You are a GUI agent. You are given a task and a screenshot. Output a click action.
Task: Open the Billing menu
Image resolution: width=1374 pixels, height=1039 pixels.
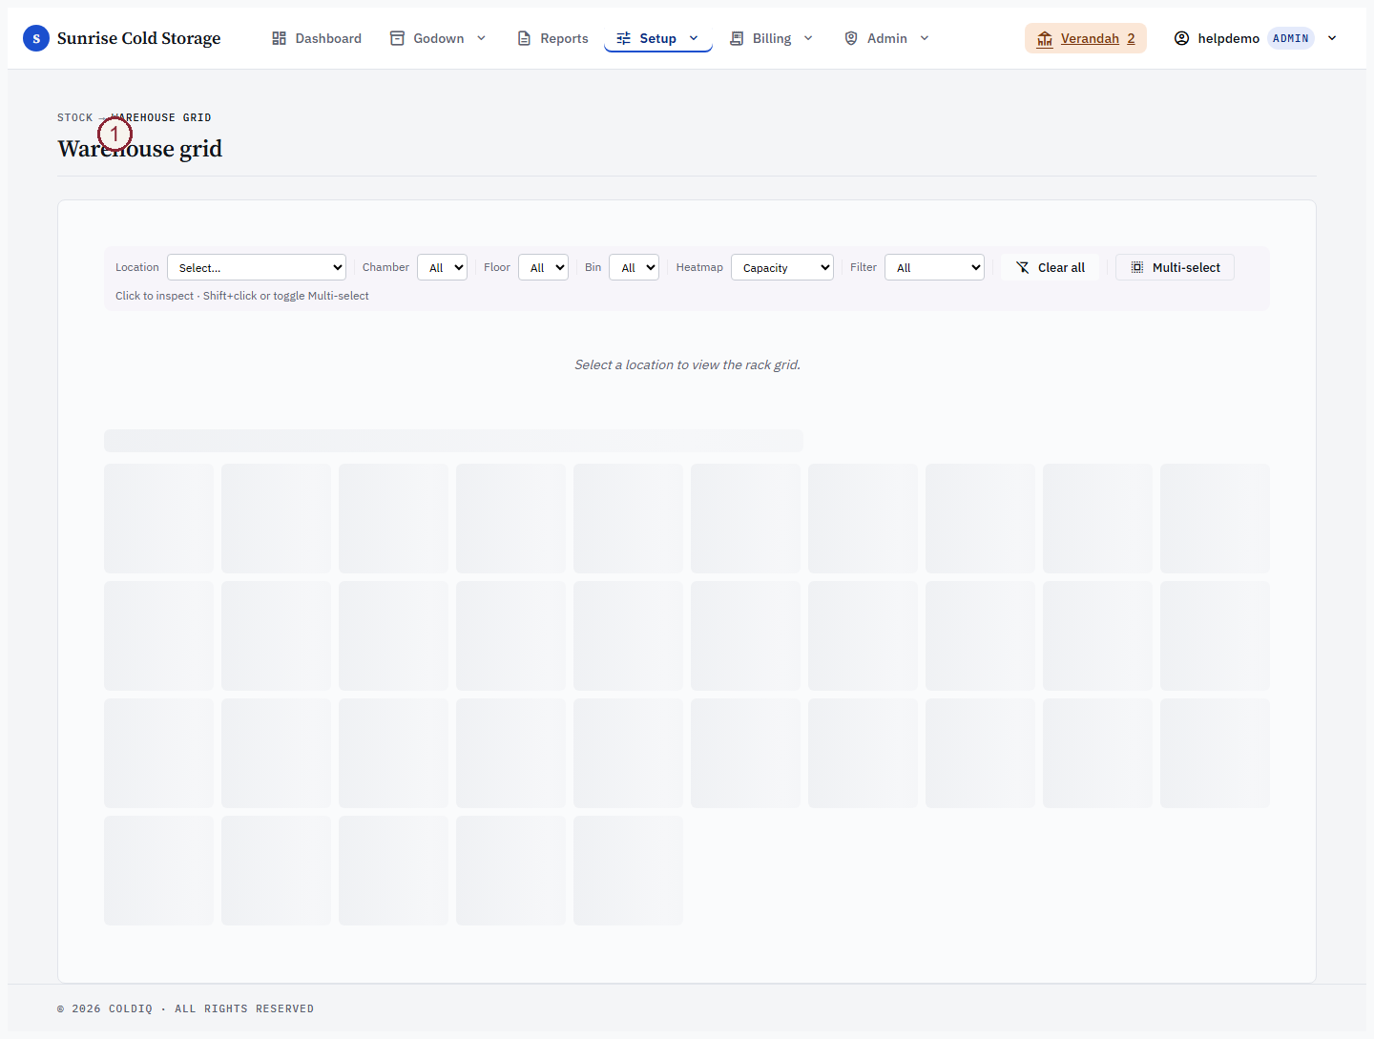pyautogui.click(x=771, y=38)
